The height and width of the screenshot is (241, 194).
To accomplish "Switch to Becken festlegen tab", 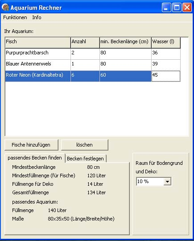I will [x=86, y=159].
